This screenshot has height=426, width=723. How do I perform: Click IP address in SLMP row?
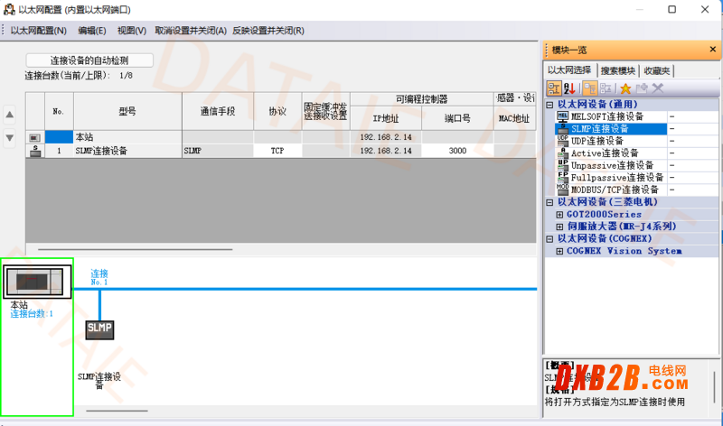pyautogui.click(x=386, y=151)
